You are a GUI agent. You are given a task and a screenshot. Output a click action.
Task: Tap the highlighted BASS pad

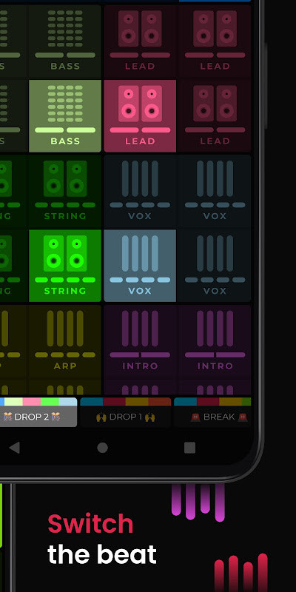coord(65,116)
